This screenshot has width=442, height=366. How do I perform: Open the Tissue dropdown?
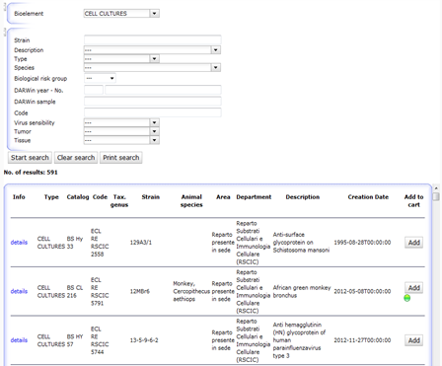click(x=121, y=140)
